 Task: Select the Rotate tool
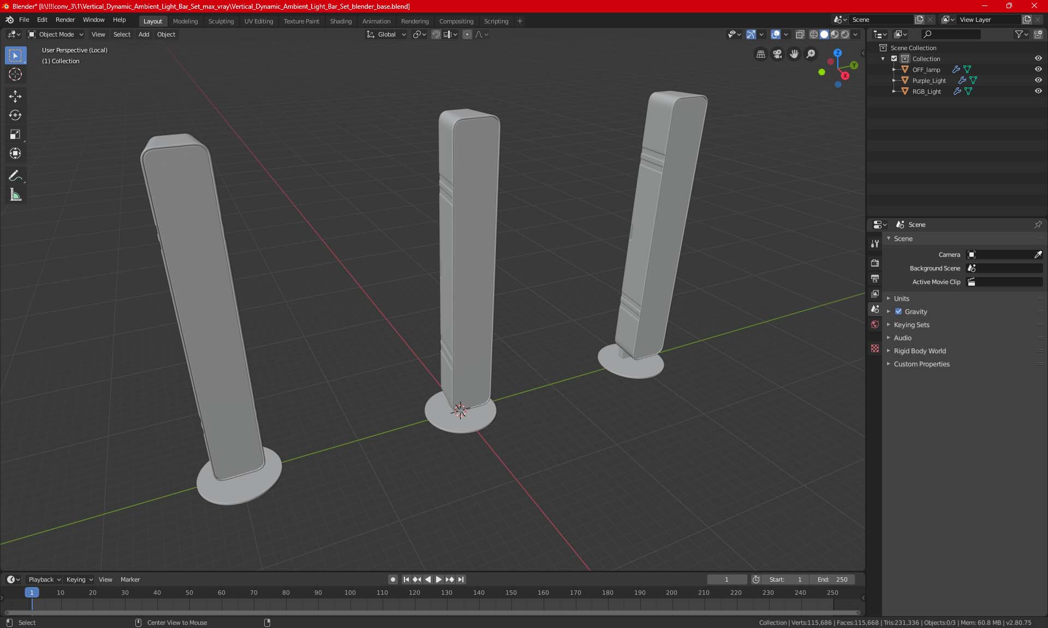[15, 116]
